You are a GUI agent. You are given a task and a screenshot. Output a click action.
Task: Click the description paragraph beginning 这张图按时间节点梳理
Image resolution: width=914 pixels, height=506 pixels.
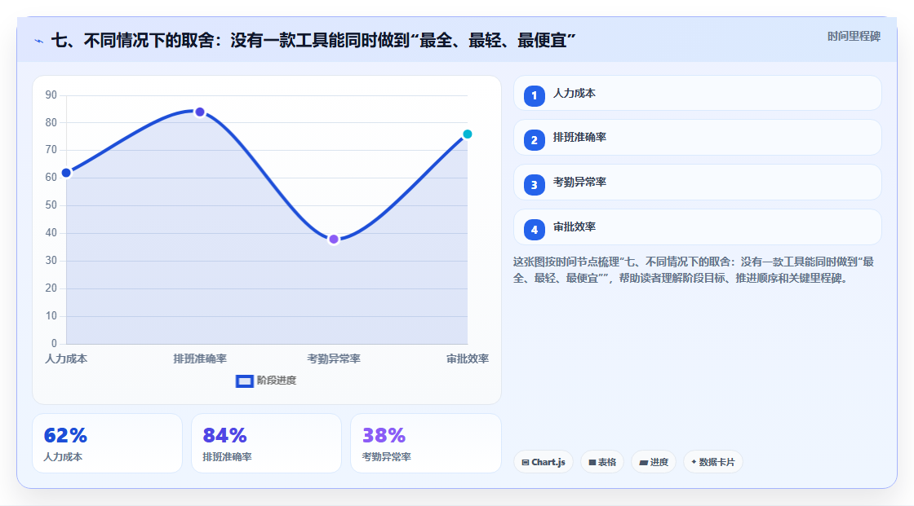coord(694,271)
